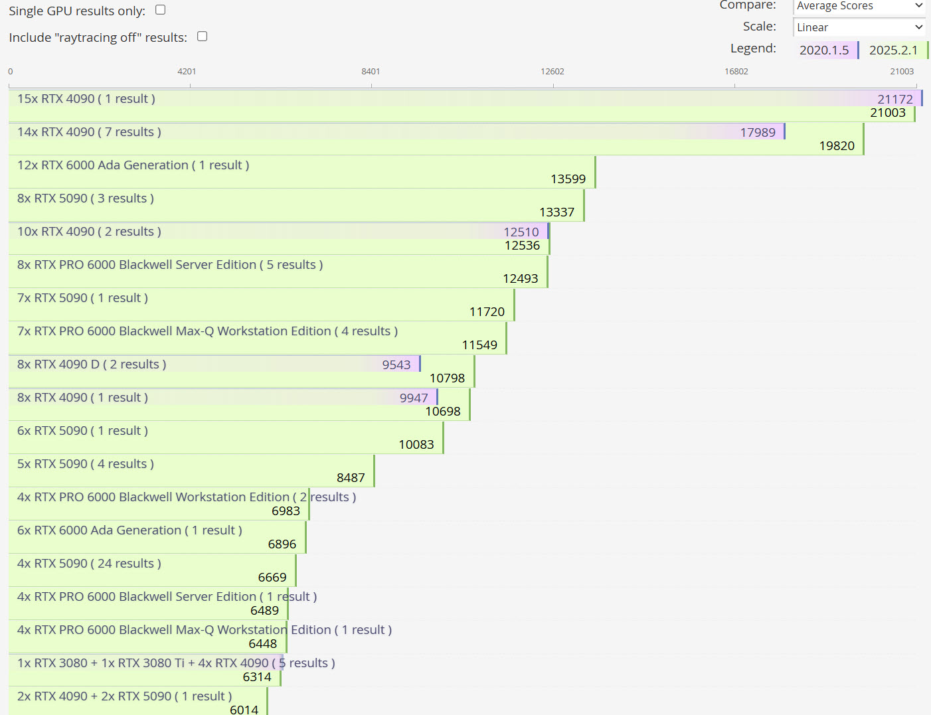The height and width of the screenshot is (715, 931).
Task: Select the 4x RTX 5090 ( 24 results ) label
Action: [89, 564]
